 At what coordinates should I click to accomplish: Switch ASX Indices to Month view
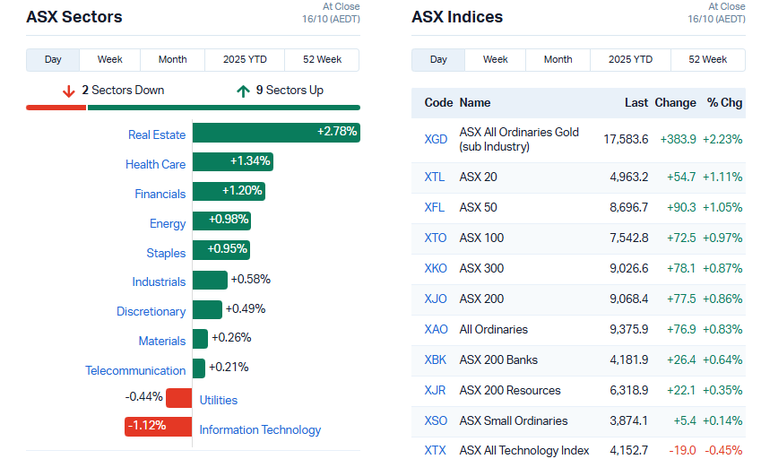point(558,60)
